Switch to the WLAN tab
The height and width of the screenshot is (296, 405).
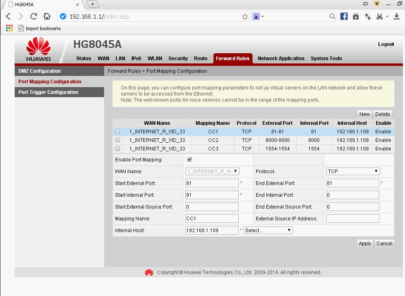point(155,59)
